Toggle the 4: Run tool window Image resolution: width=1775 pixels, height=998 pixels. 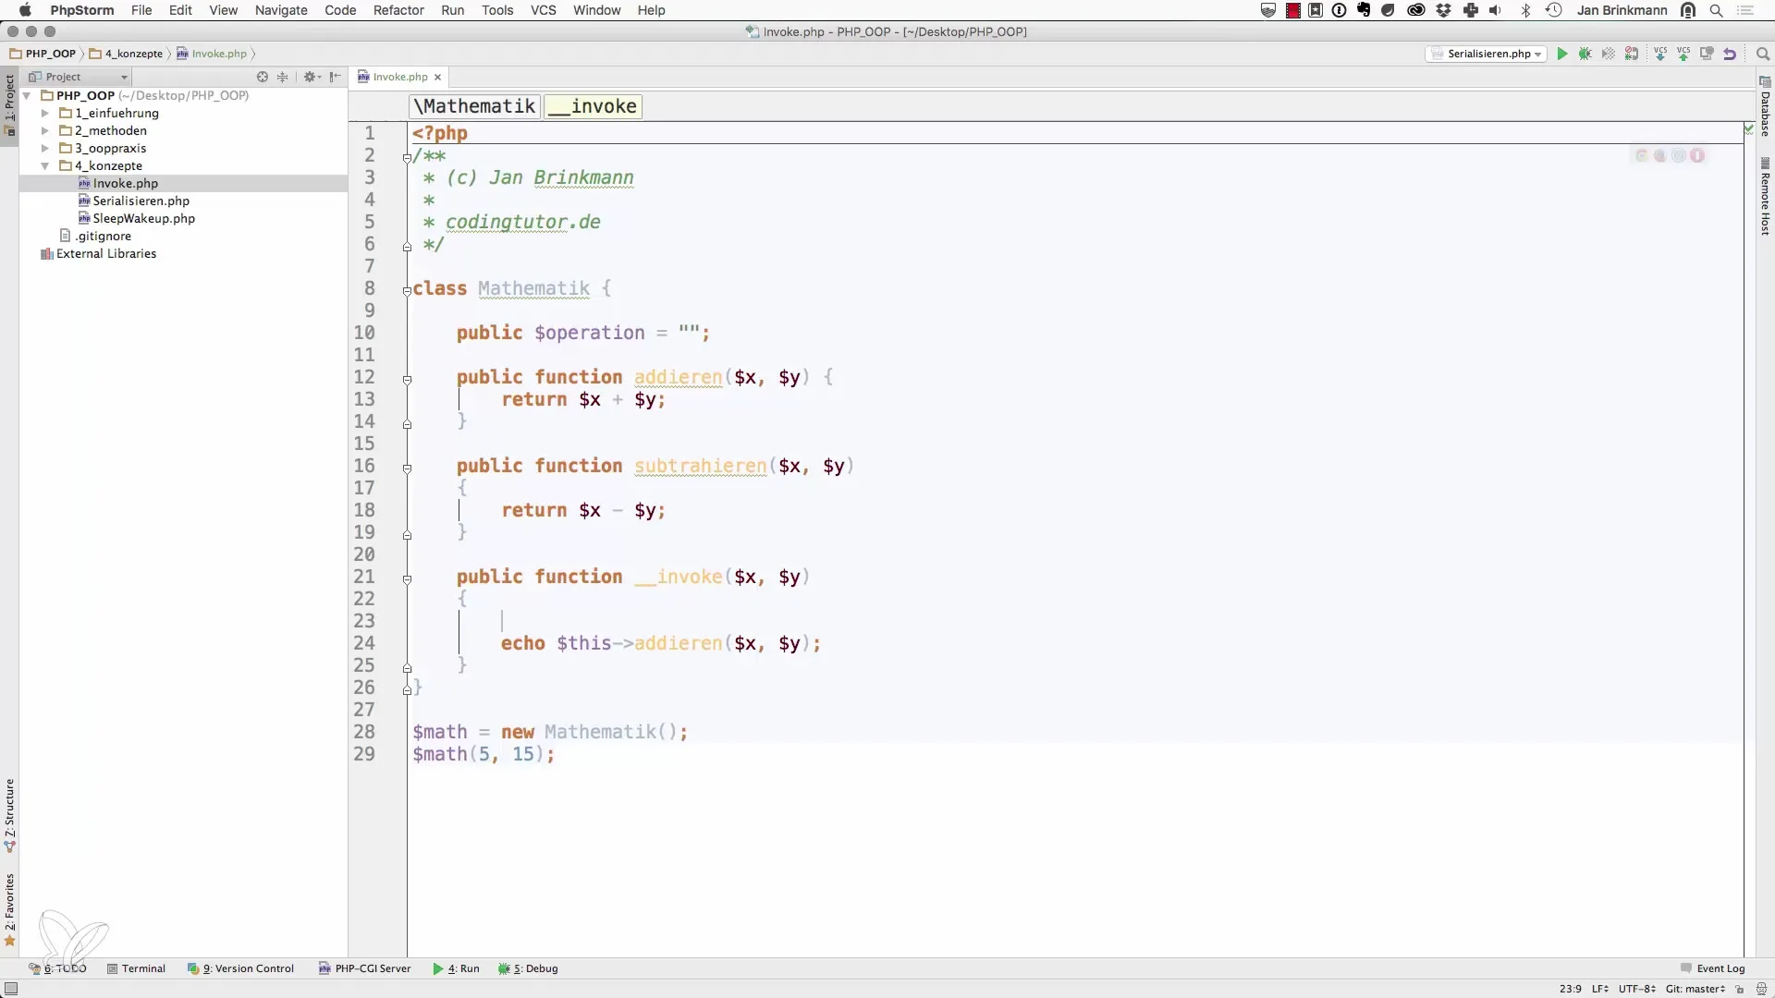coord(456,968)
